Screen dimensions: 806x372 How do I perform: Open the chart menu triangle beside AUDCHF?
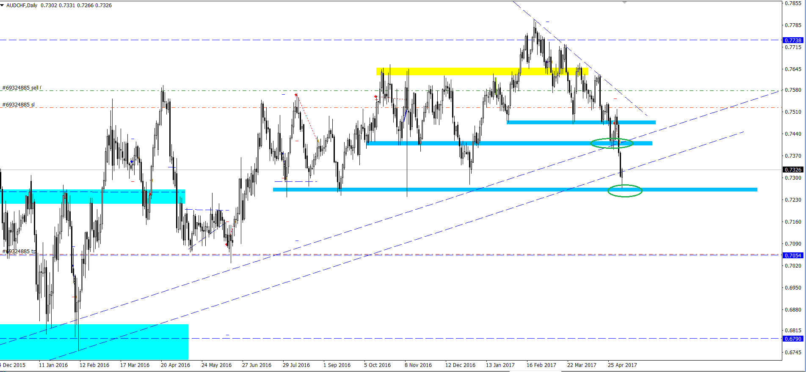pos(3,5)
